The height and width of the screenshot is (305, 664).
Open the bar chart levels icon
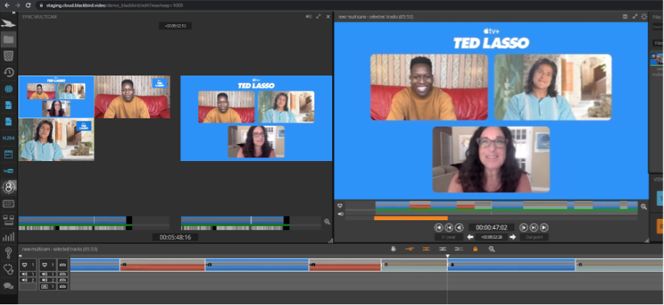[x=9, y=237]
